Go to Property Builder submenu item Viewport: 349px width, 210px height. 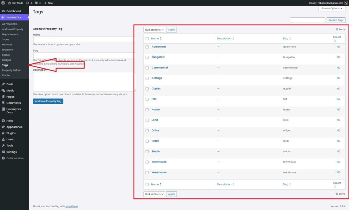[11, 70]
